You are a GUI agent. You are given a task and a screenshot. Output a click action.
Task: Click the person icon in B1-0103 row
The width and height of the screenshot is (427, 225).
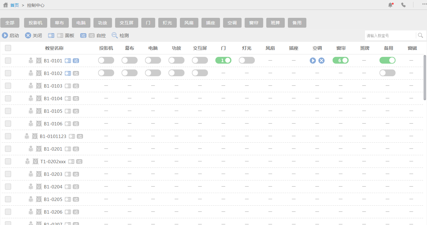31,86
